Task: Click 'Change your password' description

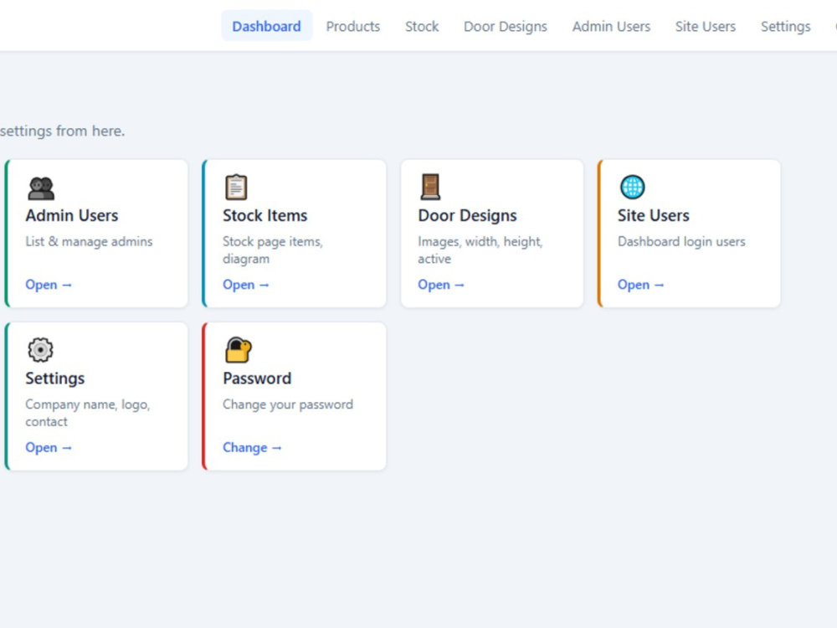Action: [288, 404]
